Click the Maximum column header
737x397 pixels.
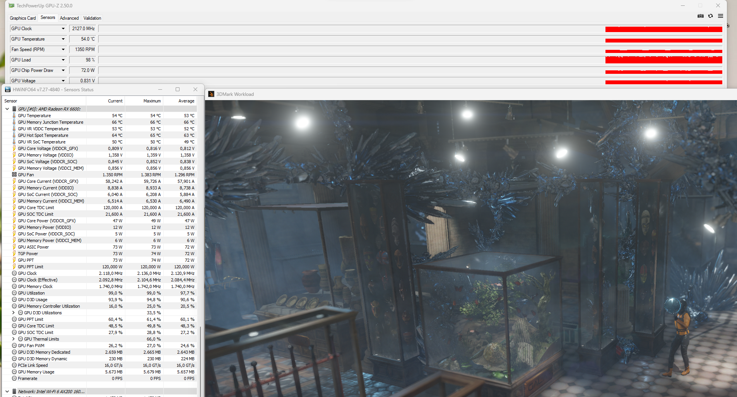pyautogui.click(x=144, y=101)
